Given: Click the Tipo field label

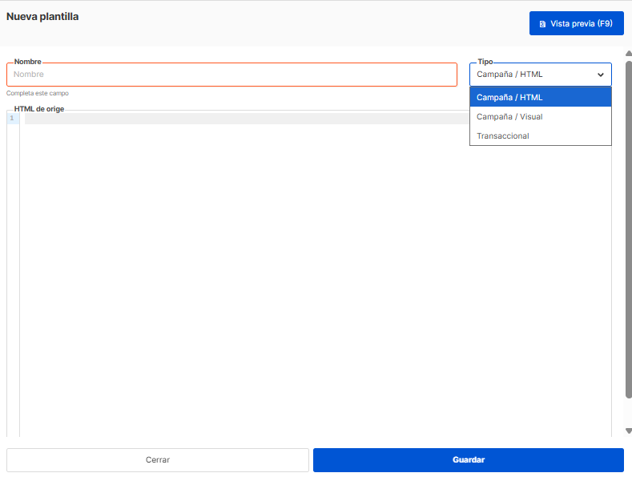Looking at the screenshot, I should click(x=485, y=62).
